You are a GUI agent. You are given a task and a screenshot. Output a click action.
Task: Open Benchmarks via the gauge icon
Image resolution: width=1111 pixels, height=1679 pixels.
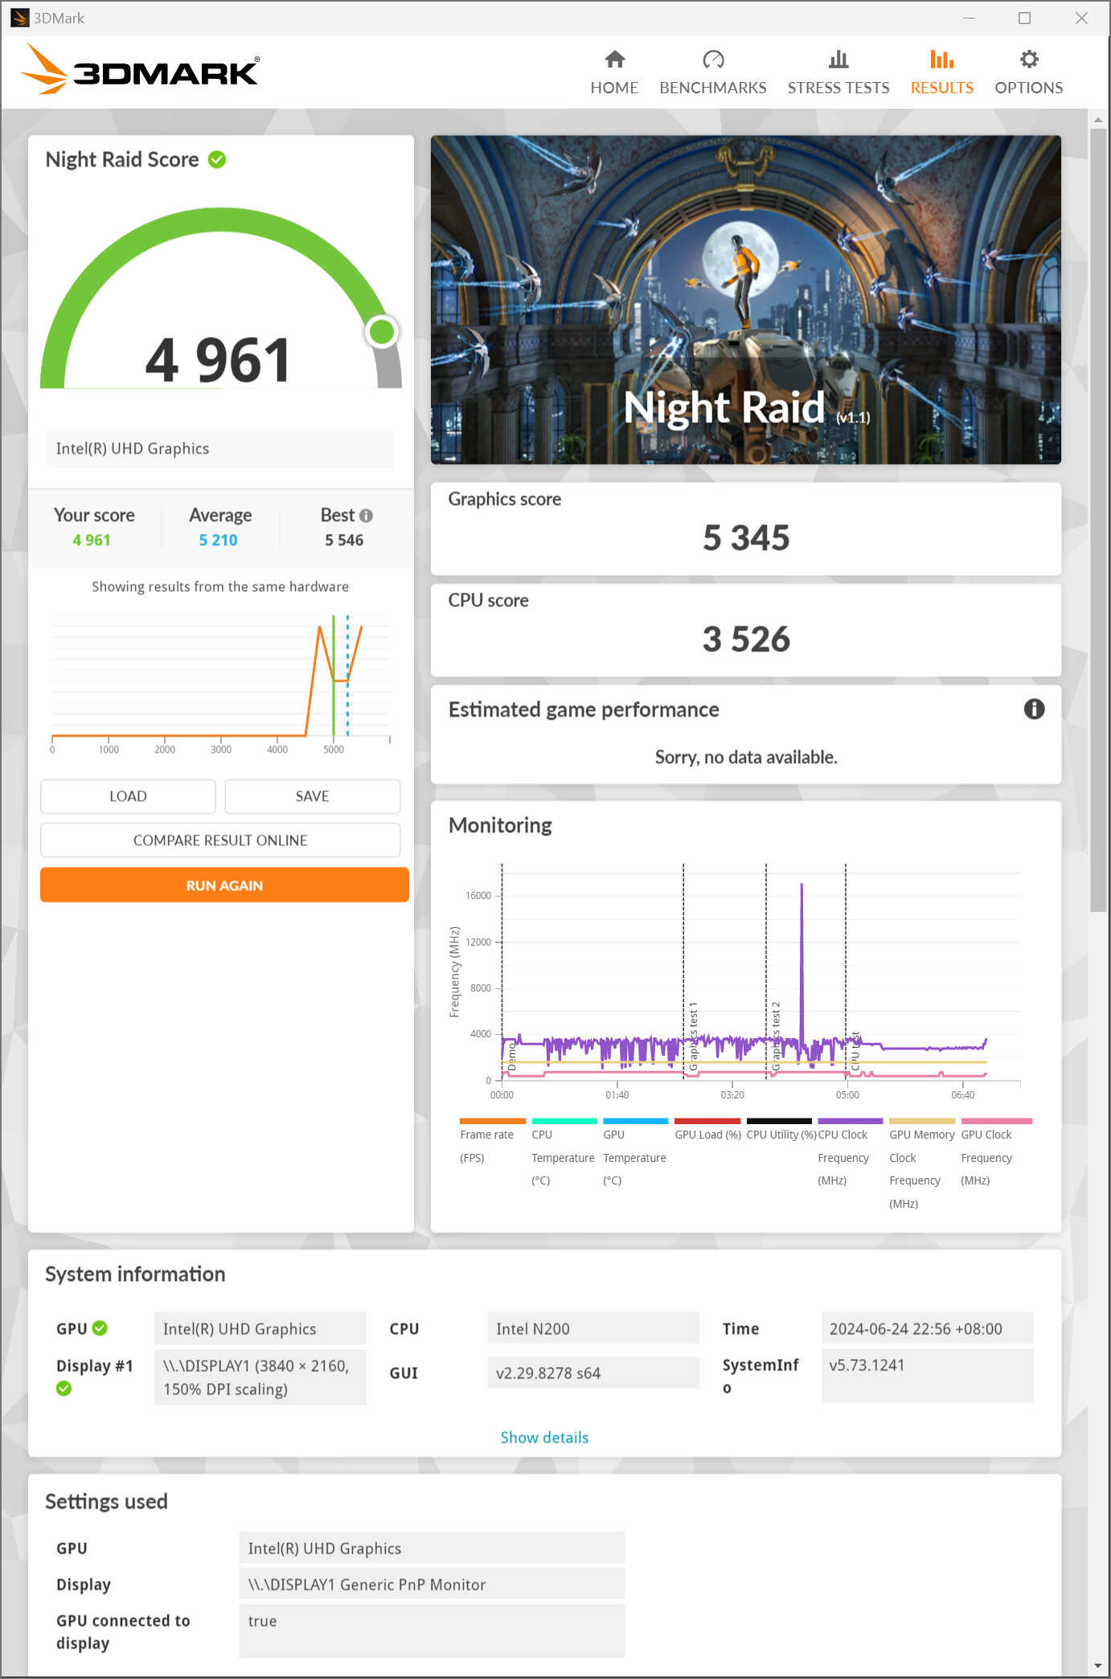pyautogui.click(x=712, y=60)
